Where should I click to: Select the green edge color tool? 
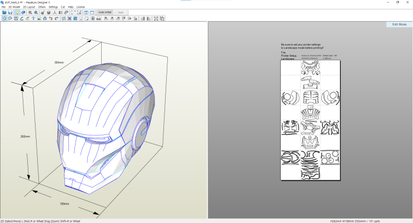click(x=21, y=18)
